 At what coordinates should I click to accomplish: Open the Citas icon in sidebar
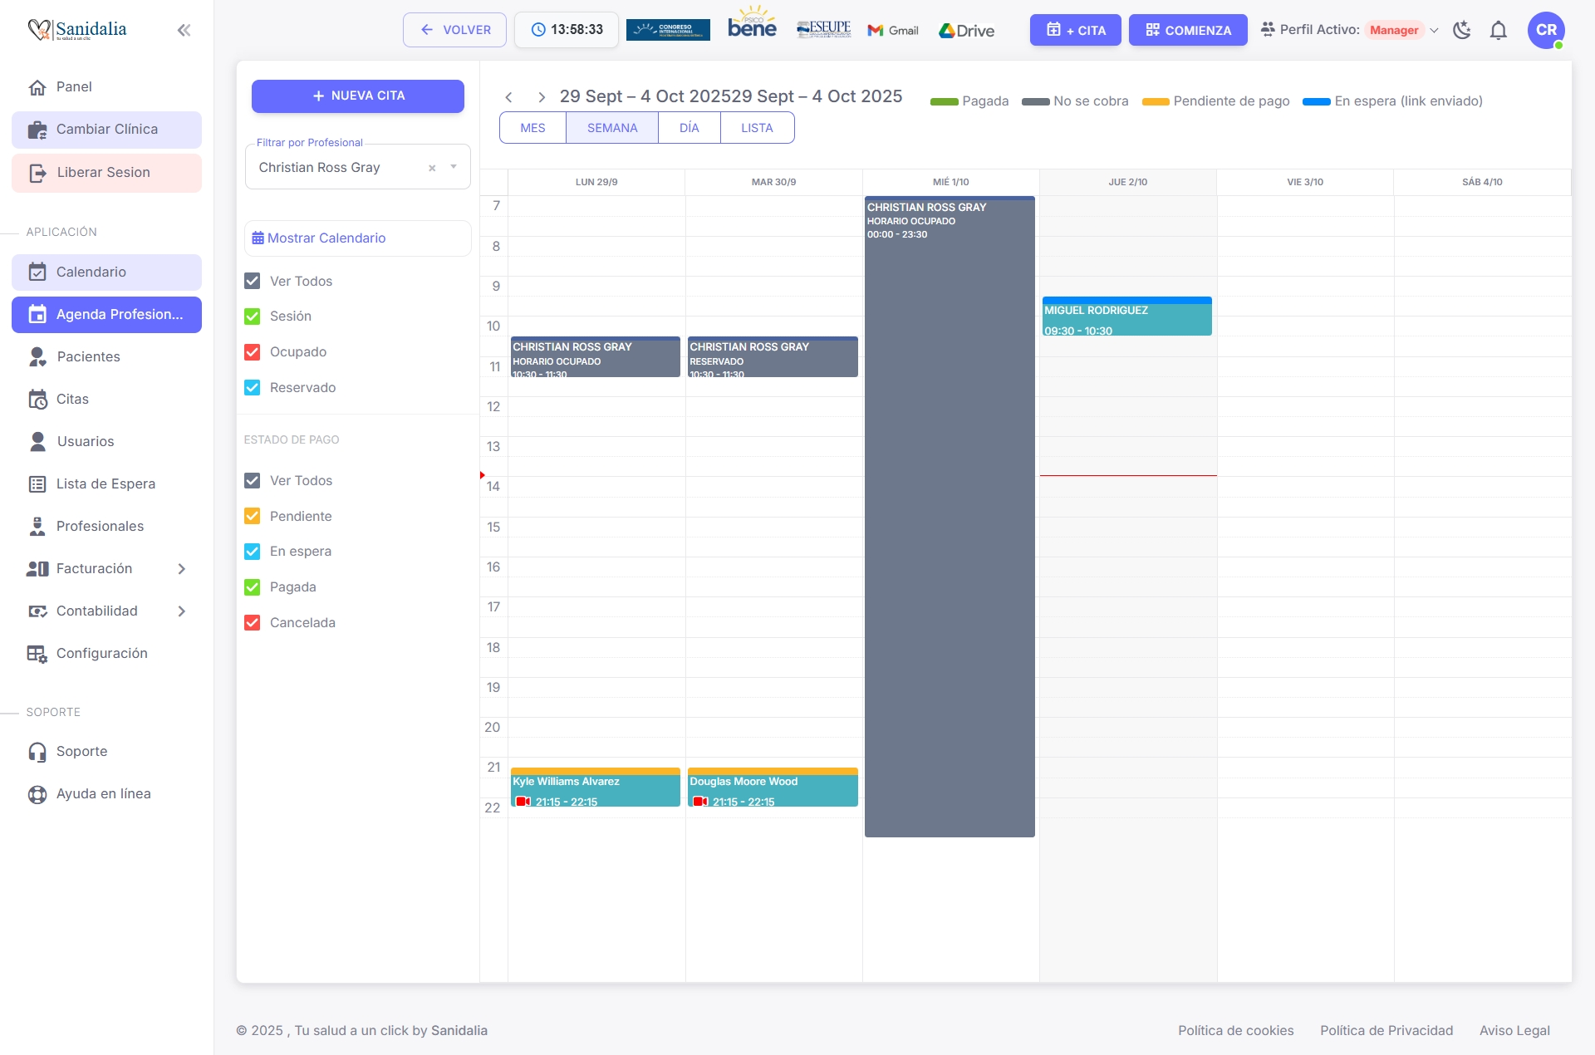click(x=37, y=399)
